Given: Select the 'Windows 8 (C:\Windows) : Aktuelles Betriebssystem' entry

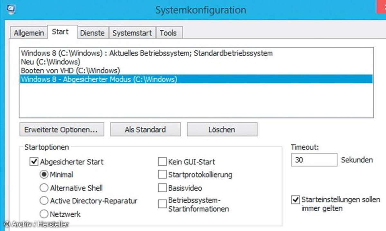Looking at the screenshot, I should pyautogui.click(x=196, y=53).
